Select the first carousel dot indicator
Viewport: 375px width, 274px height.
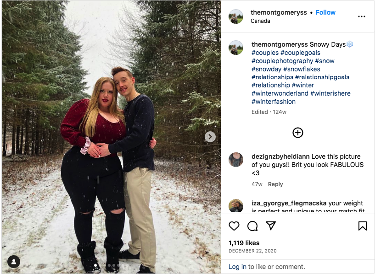[95, 265]
